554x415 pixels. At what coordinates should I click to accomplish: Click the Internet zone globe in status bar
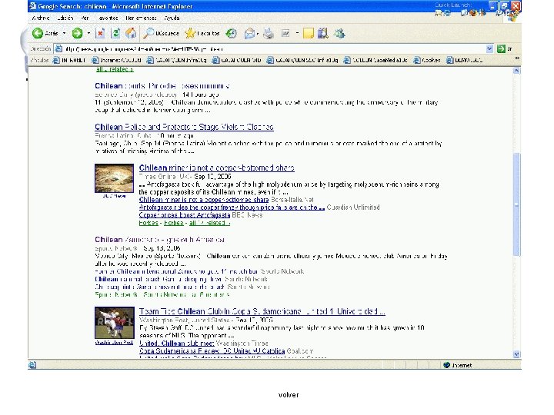tap(446, 365)
